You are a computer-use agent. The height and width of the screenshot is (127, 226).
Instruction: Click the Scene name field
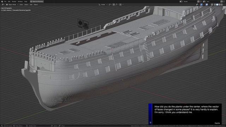190,1
